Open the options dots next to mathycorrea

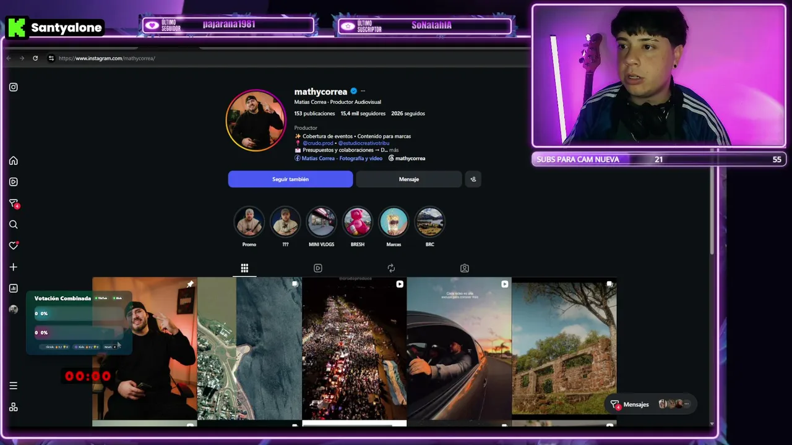363,91
